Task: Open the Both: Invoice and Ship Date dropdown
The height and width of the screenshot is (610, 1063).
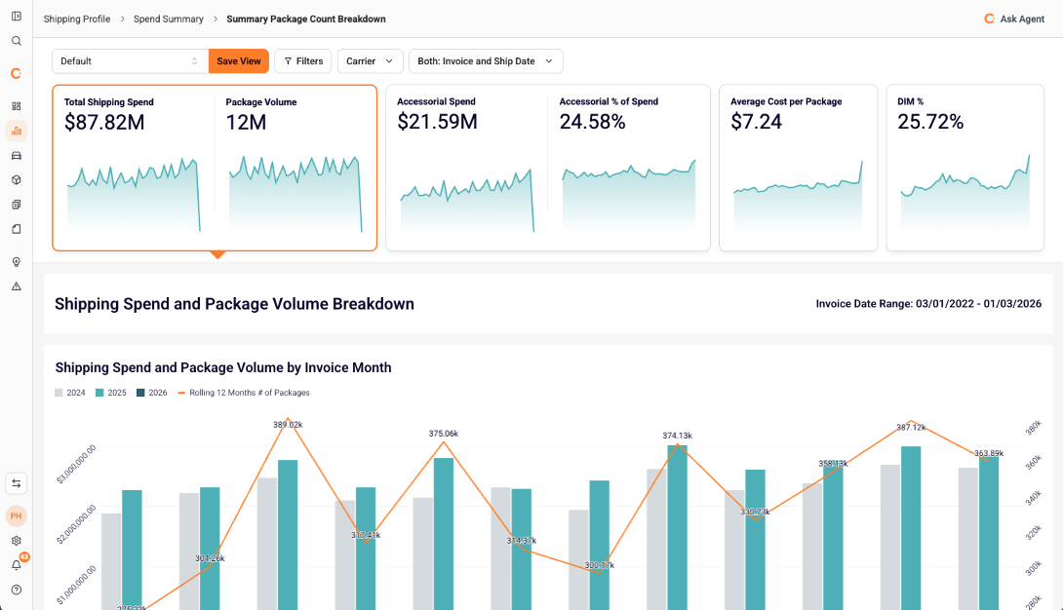Action: point(485,61)
